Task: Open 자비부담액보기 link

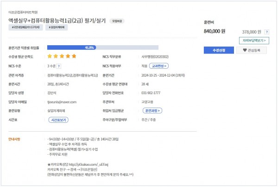Action: point(254,41)
